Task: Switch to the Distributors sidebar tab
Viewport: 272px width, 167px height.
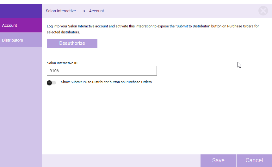Action: 21,40
